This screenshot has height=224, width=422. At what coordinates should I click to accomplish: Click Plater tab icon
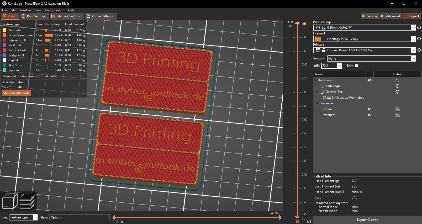4,16
